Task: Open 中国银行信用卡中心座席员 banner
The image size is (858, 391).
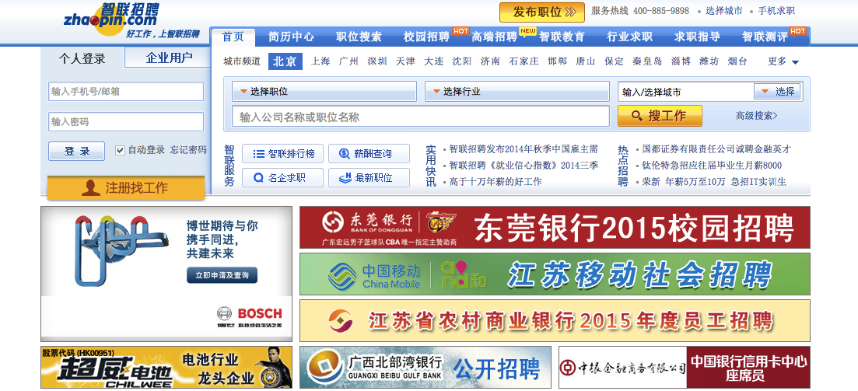Action: click(684, 367)
